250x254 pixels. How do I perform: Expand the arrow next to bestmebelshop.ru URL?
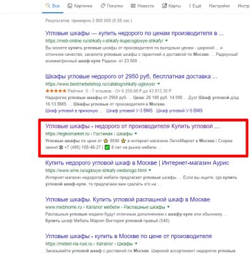(x=159, y=84)
